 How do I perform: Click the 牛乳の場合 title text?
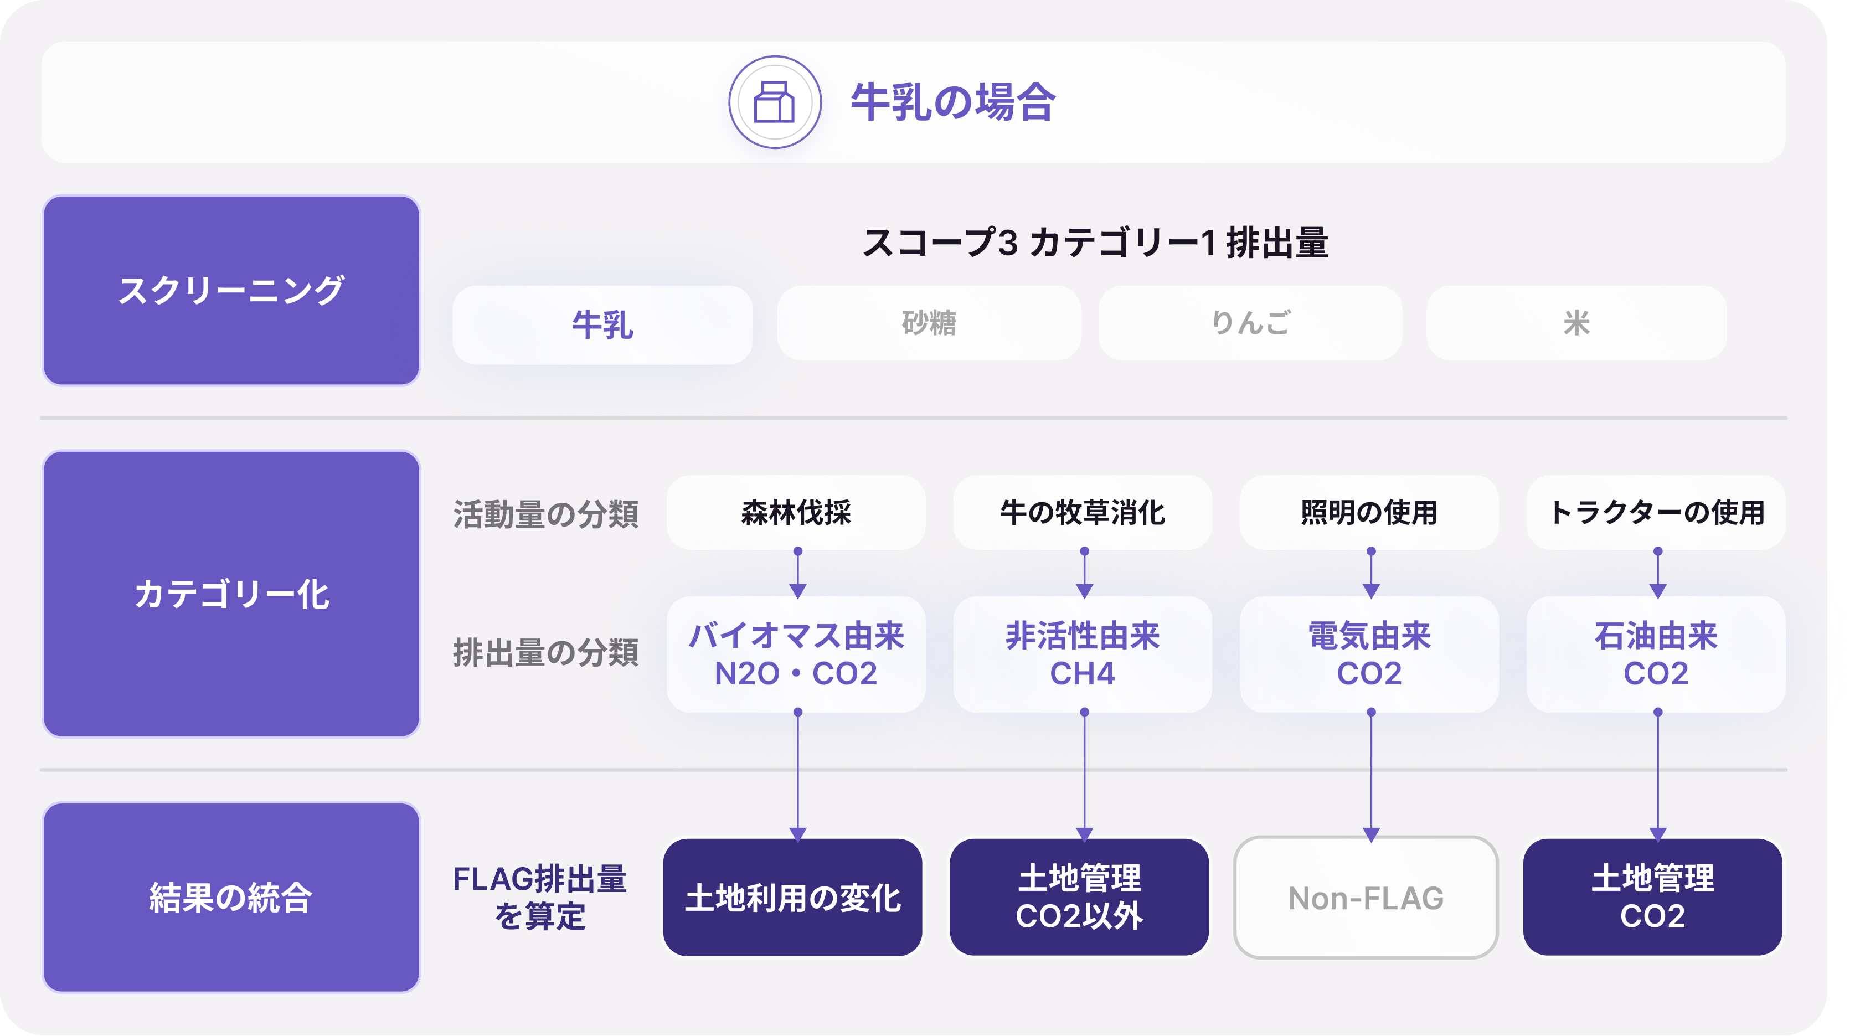(x=953, y=102)
